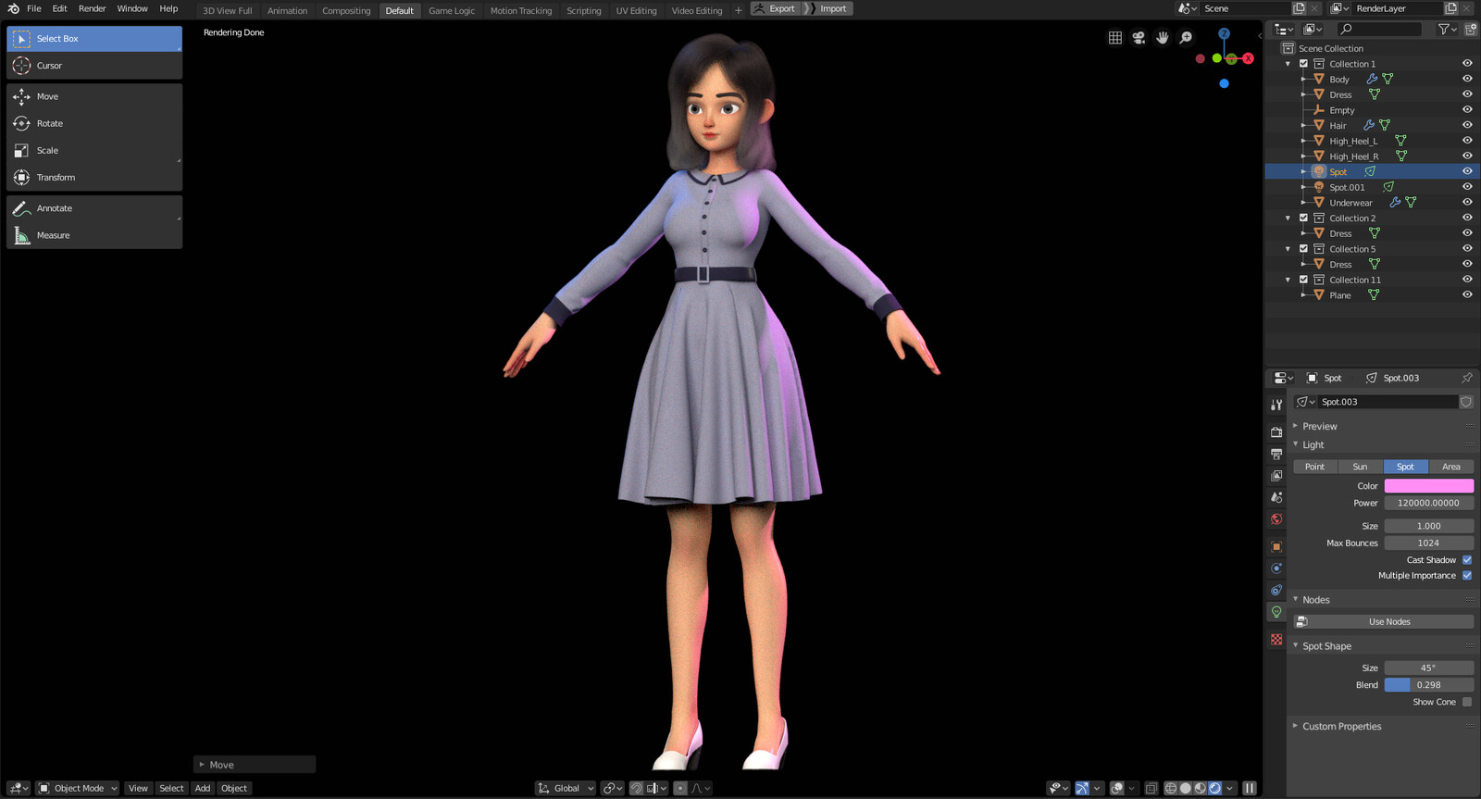1481x799 pixels.
Task: Open Output properties tab
Action: [x=1276, y=454]
